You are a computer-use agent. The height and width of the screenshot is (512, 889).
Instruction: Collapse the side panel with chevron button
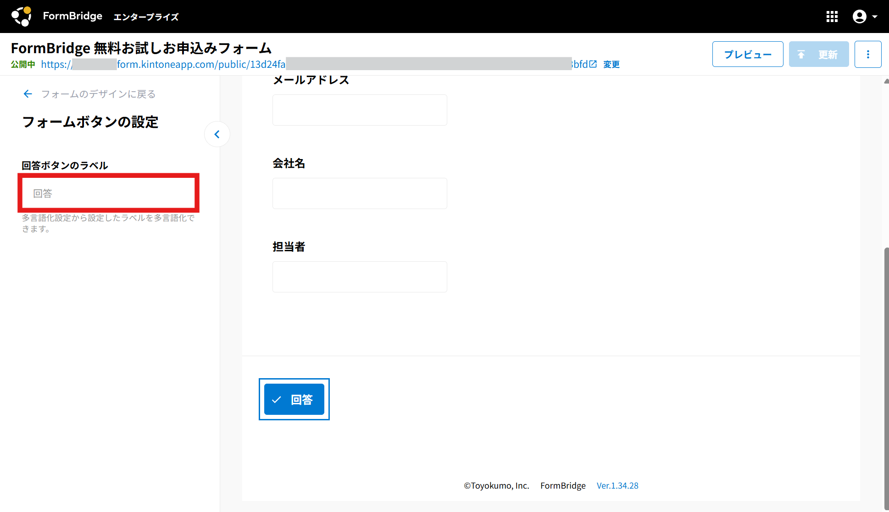point(217,134)
